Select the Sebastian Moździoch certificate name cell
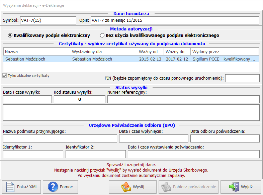Screen dimensions: 263x195 (25, 59)
